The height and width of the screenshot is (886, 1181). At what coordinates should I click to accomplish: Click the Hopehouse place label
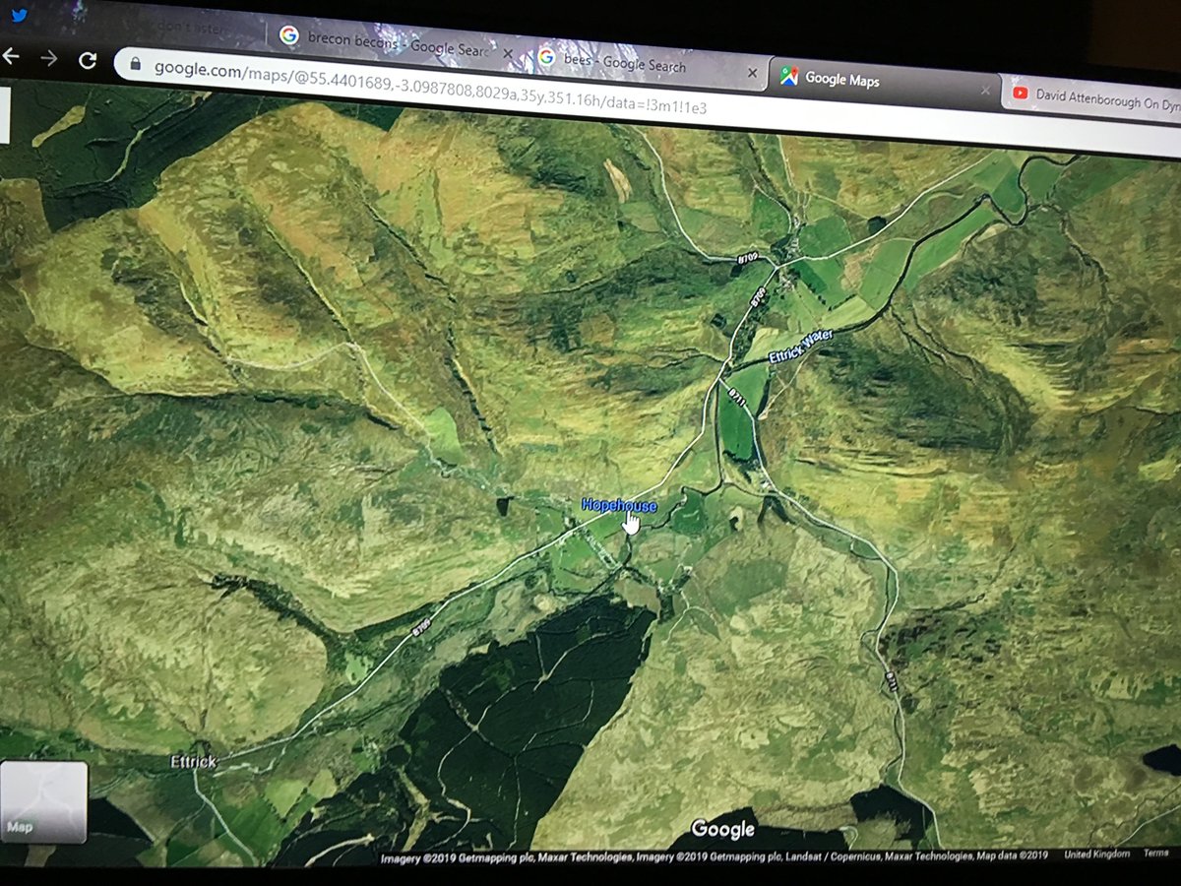618,505
